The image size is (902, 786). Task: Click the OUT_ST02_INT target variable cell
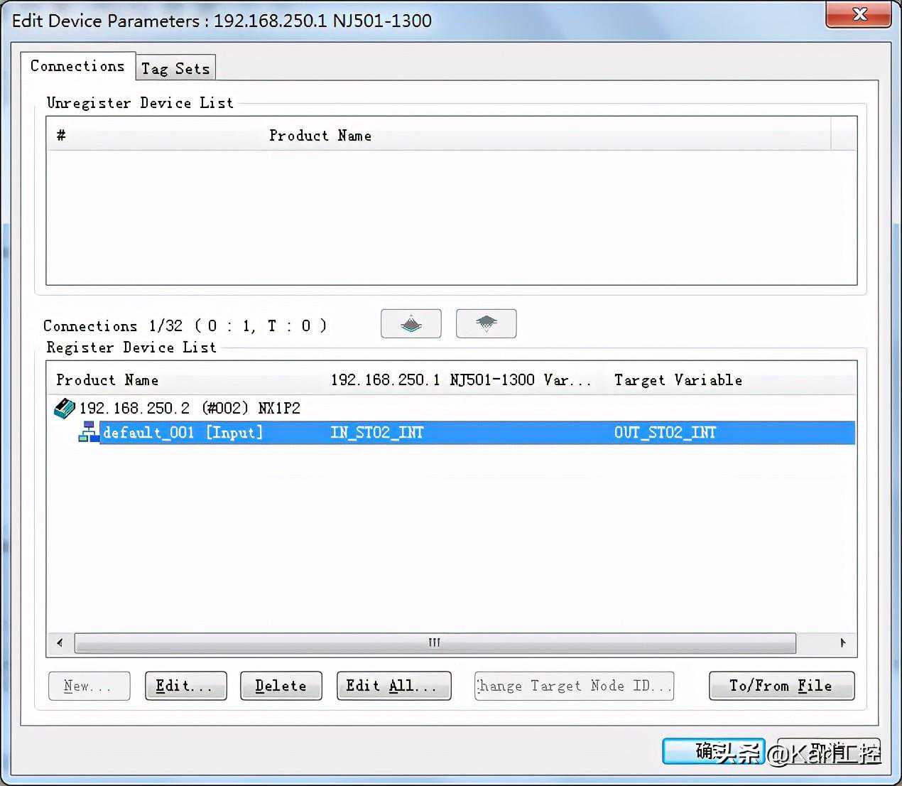pyautogui.click(x=665, y=432)
